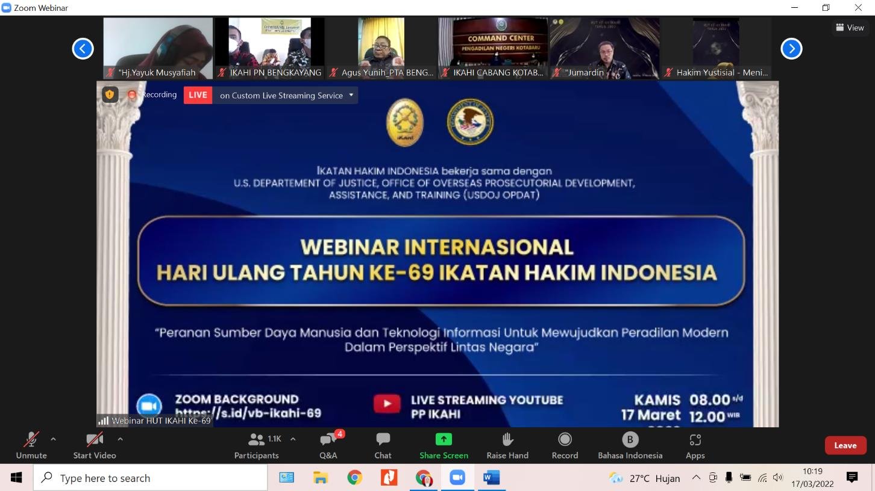Select Jumardin video thumbnail
This screenshot has height=491, width=875.
(604, 48)
